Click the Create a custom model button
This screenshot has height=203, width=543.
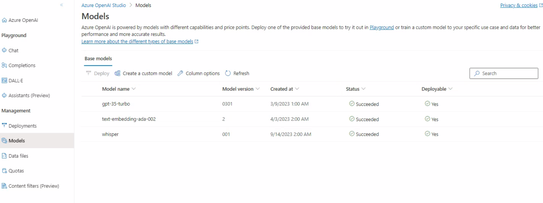(x=143, y=73)
